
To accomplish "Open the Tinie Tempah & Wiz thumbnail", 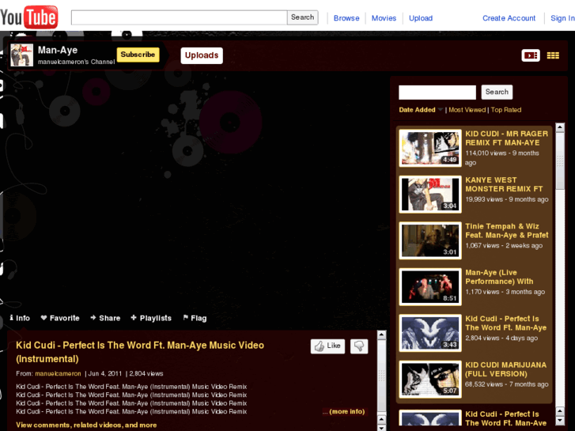I will (430, 240).
